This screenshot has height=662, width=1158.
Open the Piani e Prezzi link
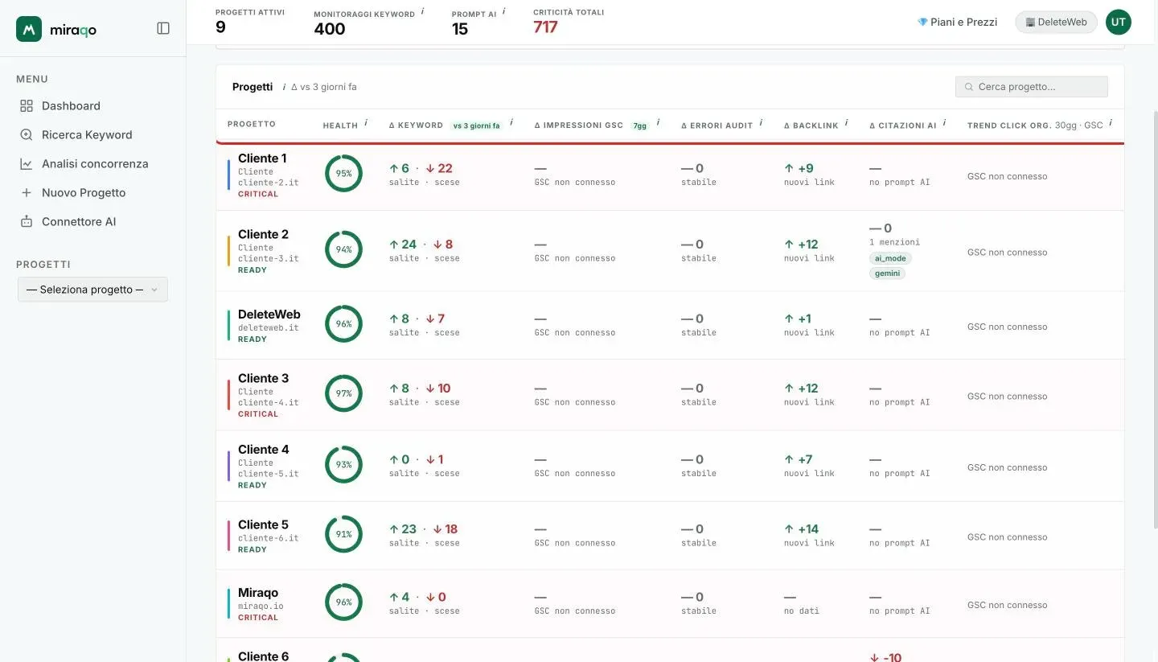tap(957, 22)
